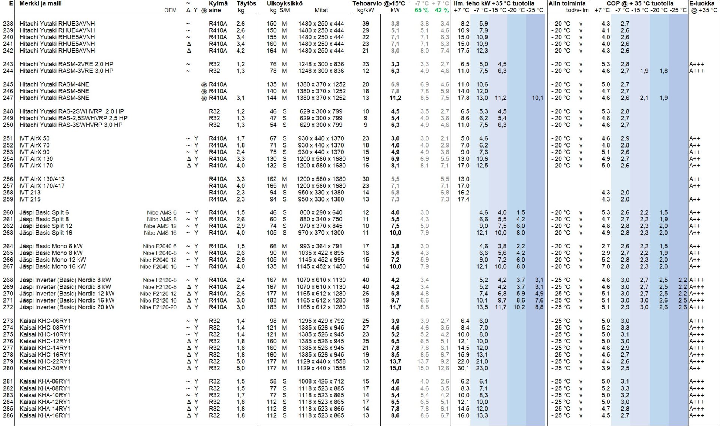The image size is (720, 426).
Task: Click the Ulkoyksikkö header label
Action: [x=285, y=3]
